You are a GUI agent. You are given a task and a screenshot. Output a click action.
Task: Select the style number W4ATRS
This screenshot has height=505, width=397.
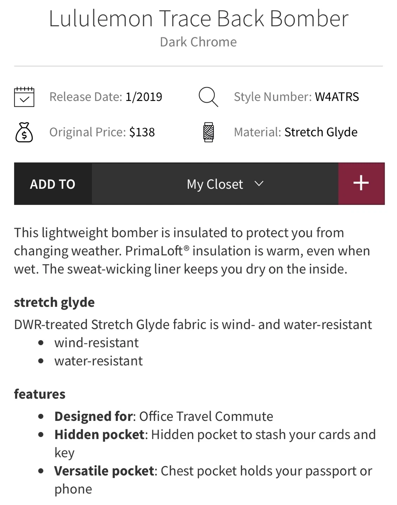coord(337,97)
